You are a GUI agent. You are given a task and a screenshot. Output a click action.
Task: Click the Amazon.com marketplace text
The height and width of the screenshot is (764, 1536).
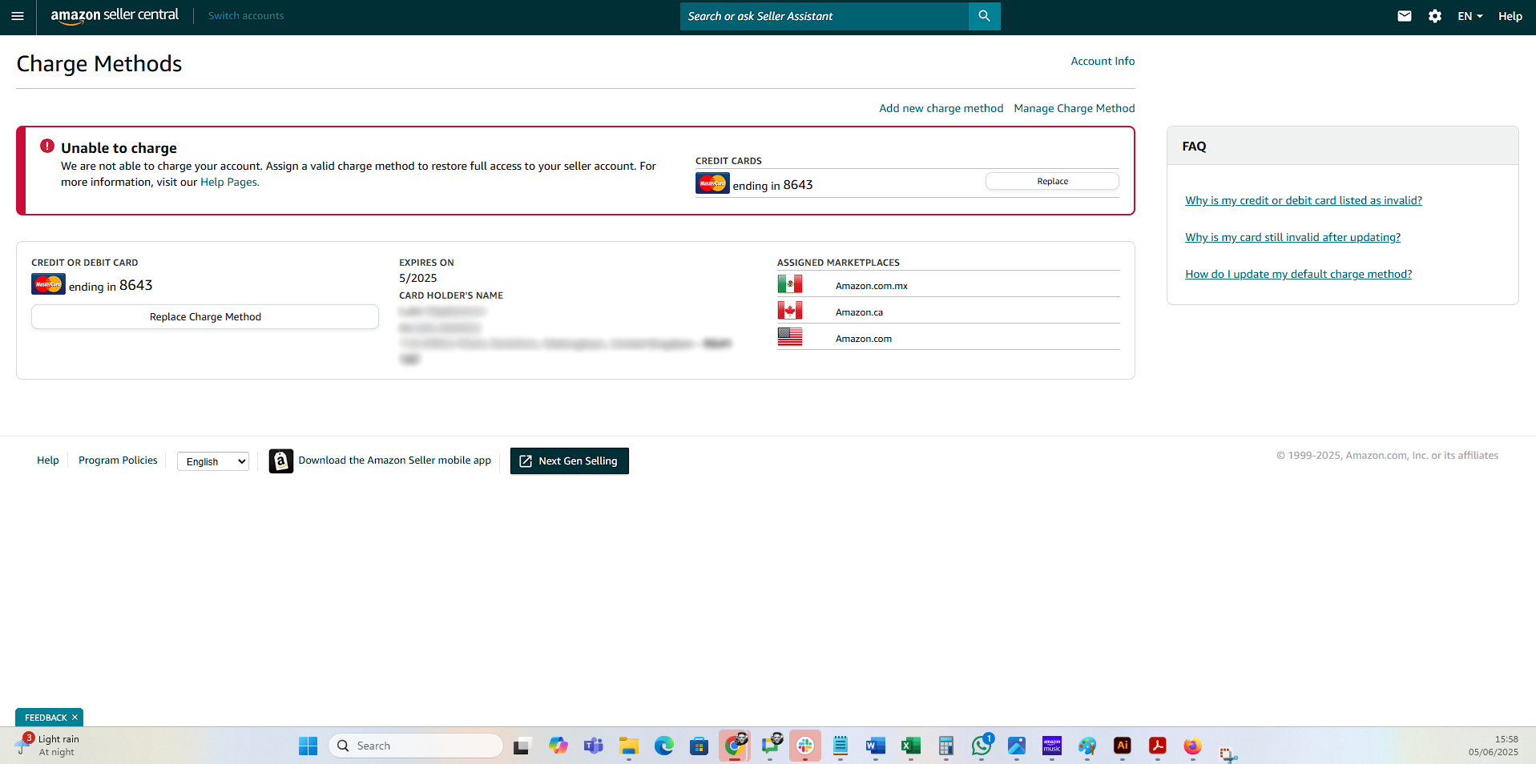(863, 339)
